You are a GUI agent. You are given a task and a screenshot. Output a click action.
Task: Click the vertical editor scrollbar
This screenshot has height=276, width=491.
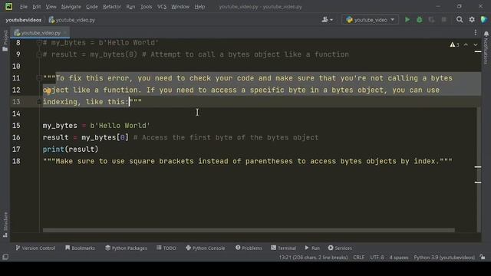pyautogui.click(x=479, y=169)
